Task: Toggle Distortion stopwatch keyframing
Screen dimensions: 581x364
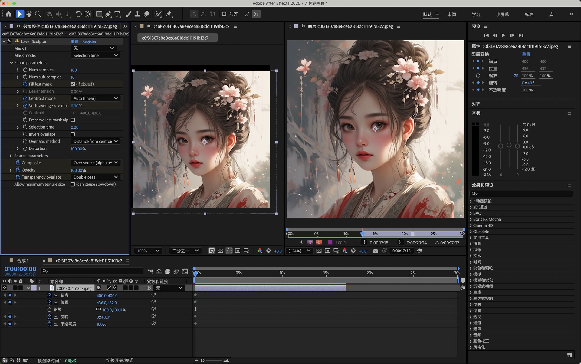Action: click(25, 149)
